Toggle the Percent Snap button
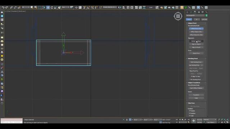Image resolution: width=230 pixels, height=129 pixels. click(x=92, y=8)
